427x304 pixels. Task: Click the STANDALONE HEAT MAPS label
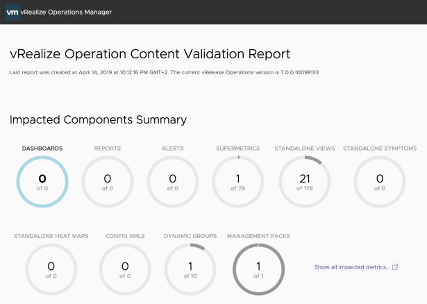point(51,236)
